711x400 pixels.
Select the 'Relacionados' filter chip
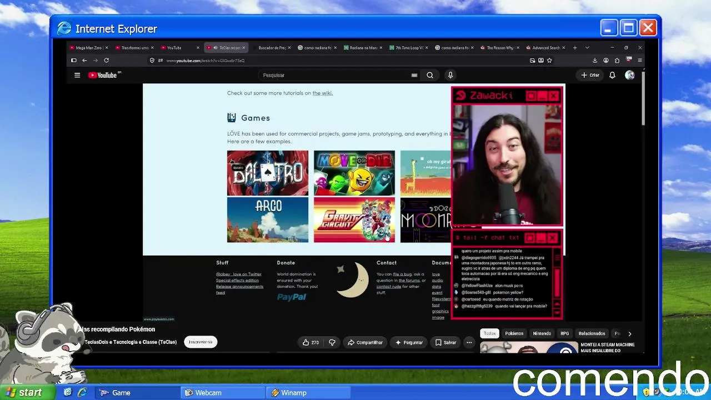pos(592,334)
